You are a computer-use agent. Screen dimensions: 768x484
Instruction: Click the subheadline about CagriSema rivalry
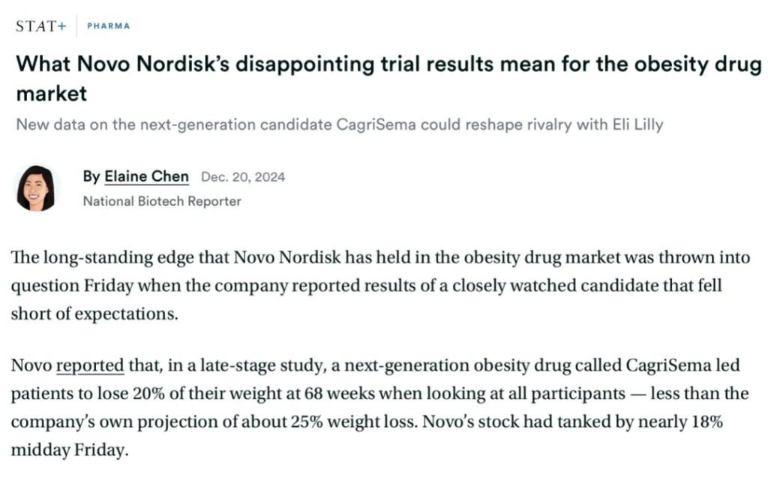(340, 125)
